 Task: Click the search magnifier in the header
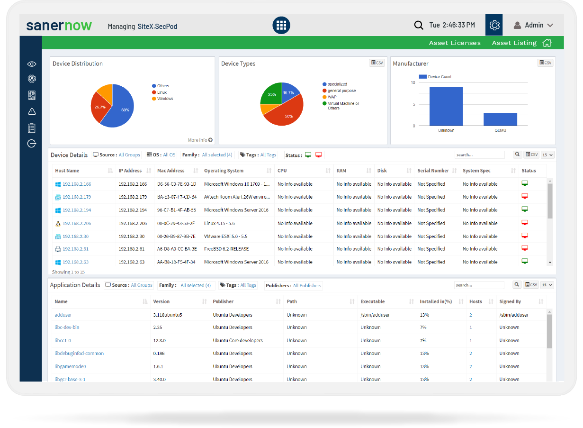point(419,25)
